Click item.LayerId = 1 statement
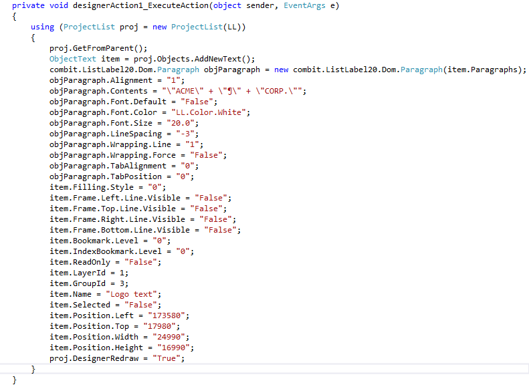529x389 pixels. 89,273
